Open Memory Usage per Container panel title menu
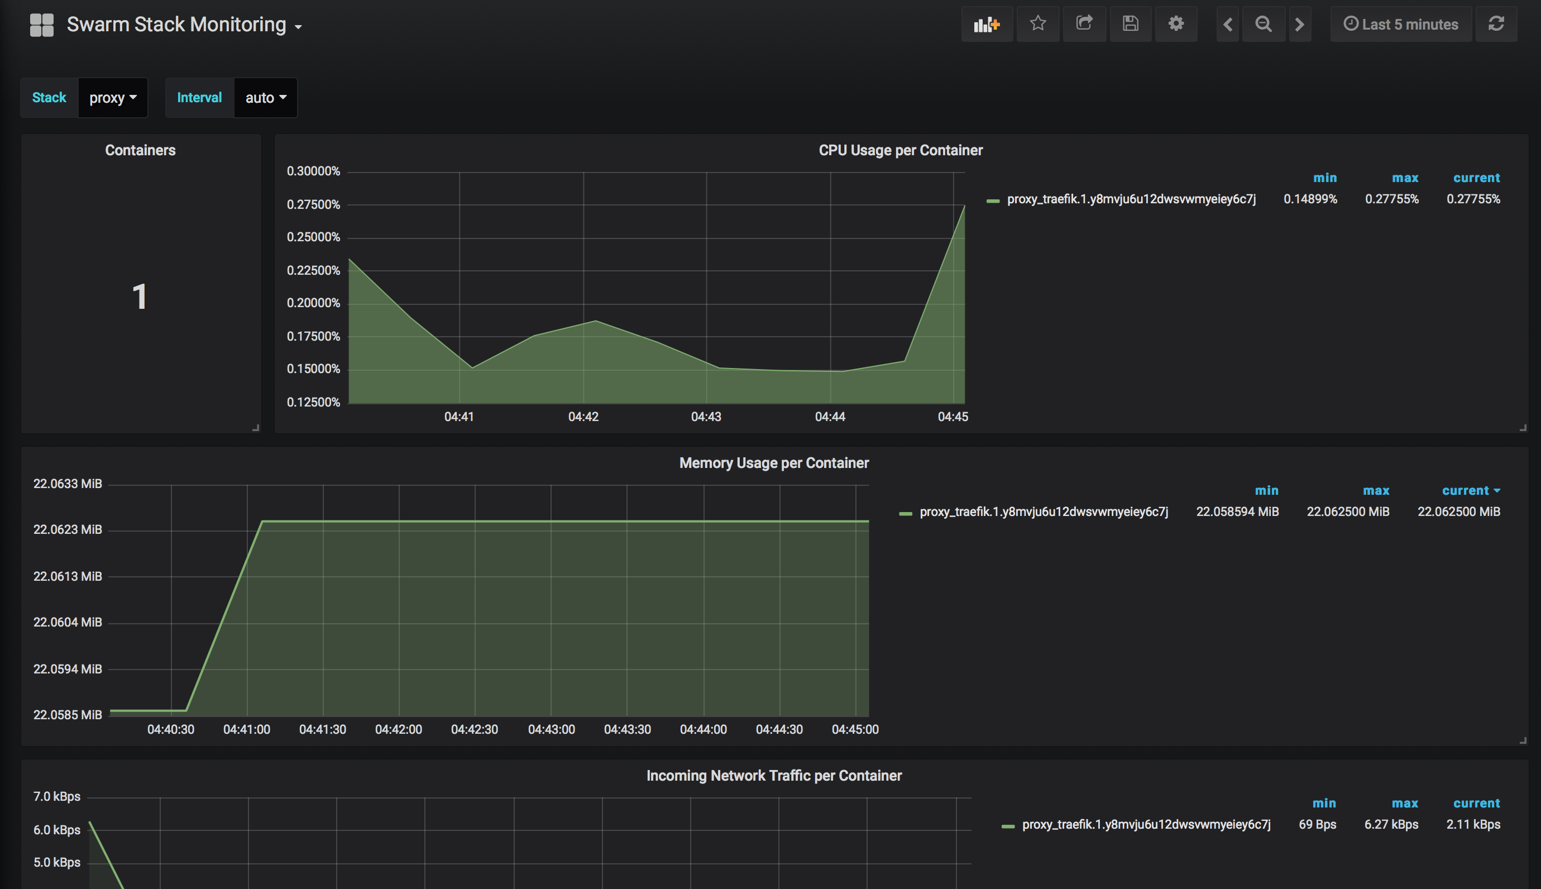 pos(773,463)
